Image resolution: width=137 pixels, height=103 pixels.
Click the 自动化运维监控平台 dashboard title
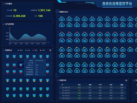[117, 4]
